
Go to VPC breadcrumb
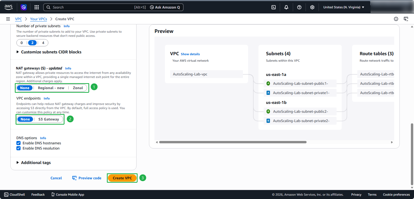(18, 19)
